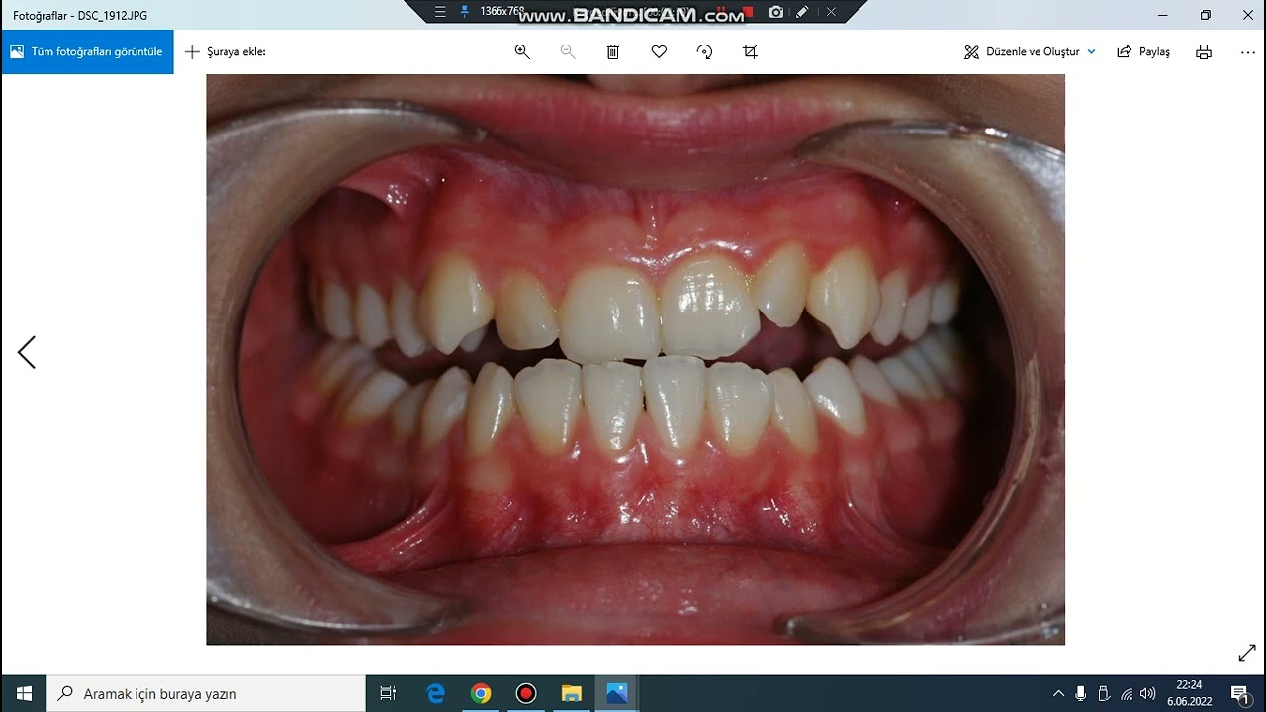
Task: Show hidden system tray icons
Action: (1058, 694)
